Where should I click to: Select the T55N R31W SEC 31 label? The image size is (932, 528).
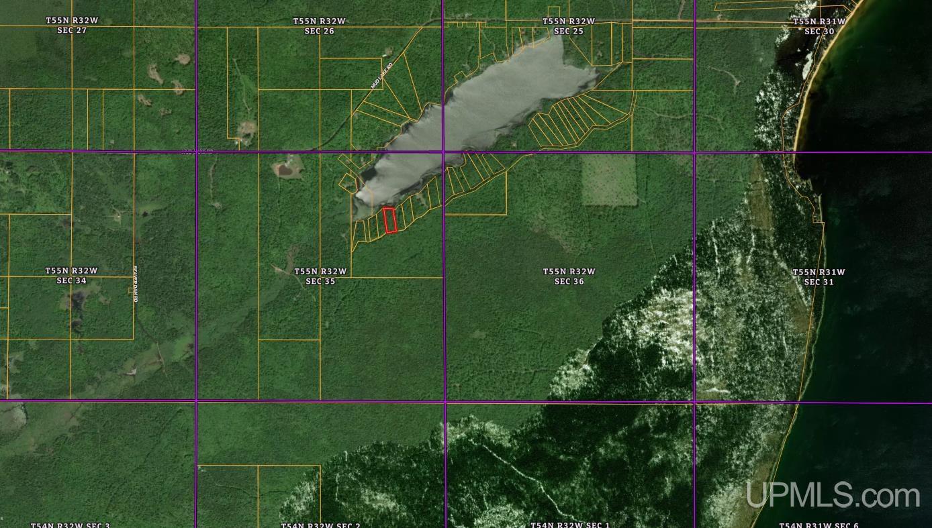point(819,277)
